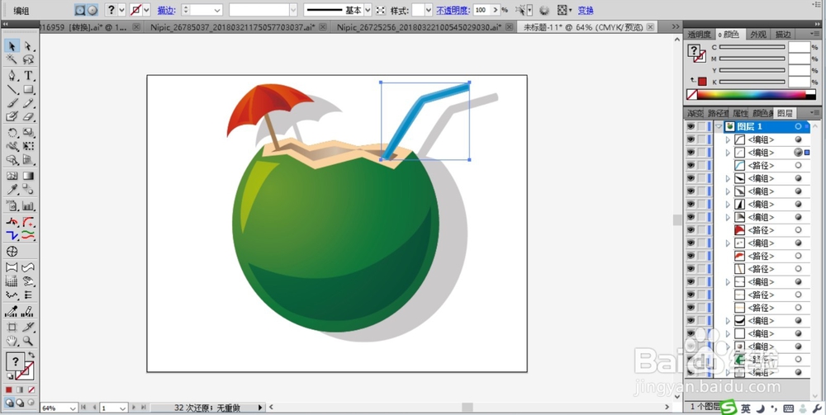Image resolution: width=826 pixels, height=415 pixels.
Task: Open the artboard number dropdown
Action: click(x=123, y=408)
